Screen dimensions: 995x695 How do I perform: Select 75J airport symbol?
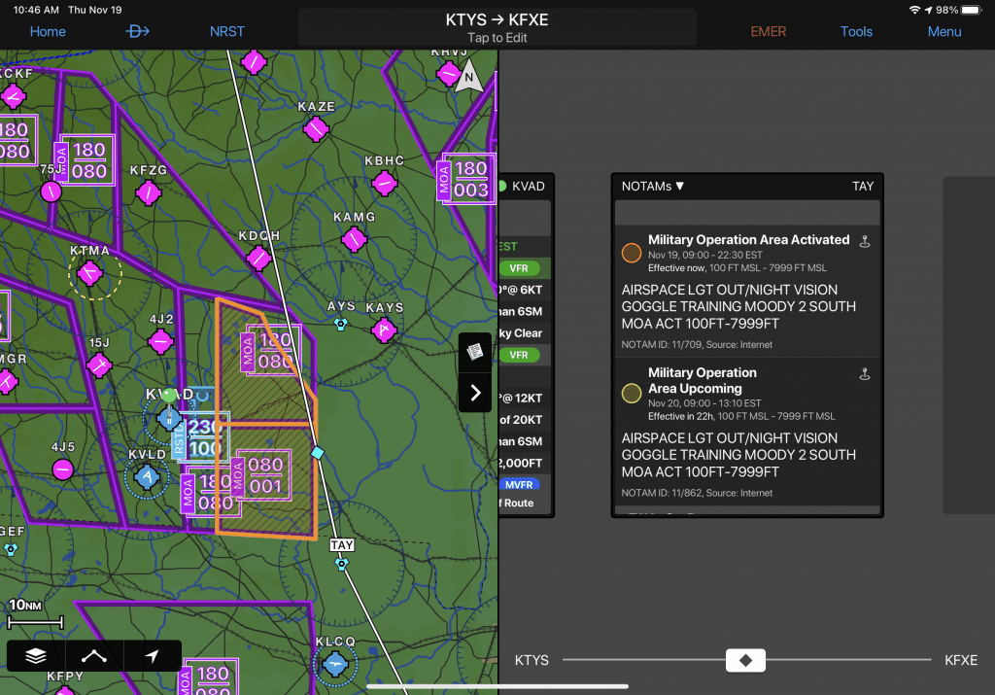(x=51, y=191)
